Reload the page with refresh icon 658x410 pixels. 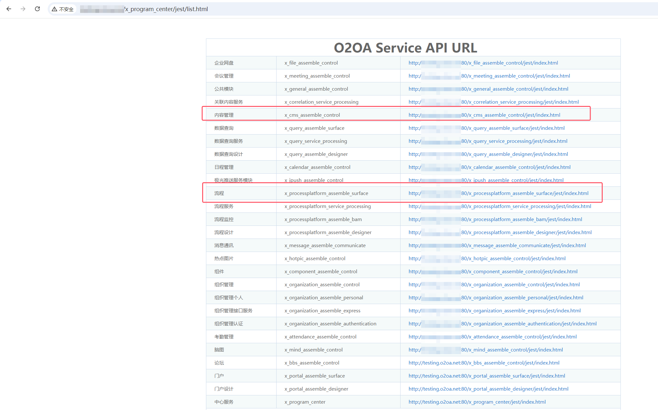click(x=37, y=9)
